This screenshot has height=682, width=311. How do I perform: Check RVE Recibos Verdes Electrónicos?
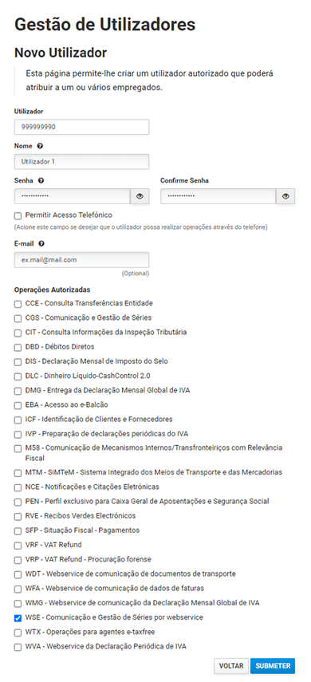point(18,516)
